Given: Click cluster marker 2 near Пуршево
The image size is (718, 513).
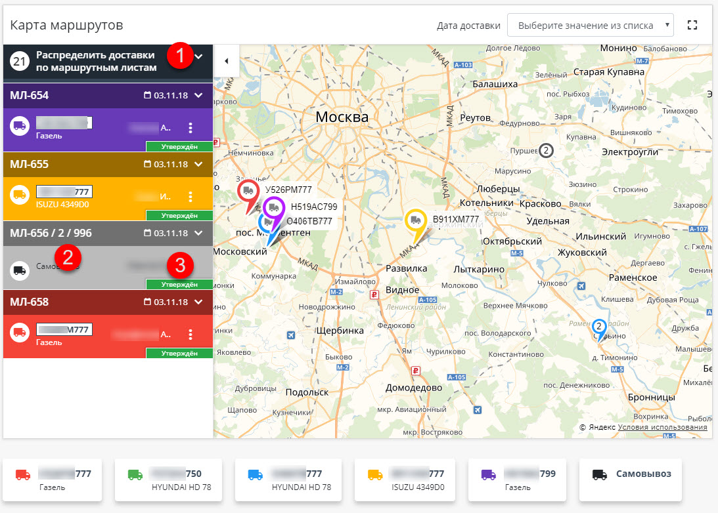Looking at the screenshot, I should click(546, 150).
